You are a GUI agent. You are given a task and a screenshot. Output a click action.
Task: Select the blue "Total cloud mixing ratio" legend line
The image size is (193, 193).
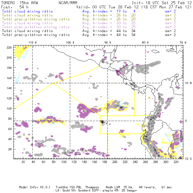27,11
